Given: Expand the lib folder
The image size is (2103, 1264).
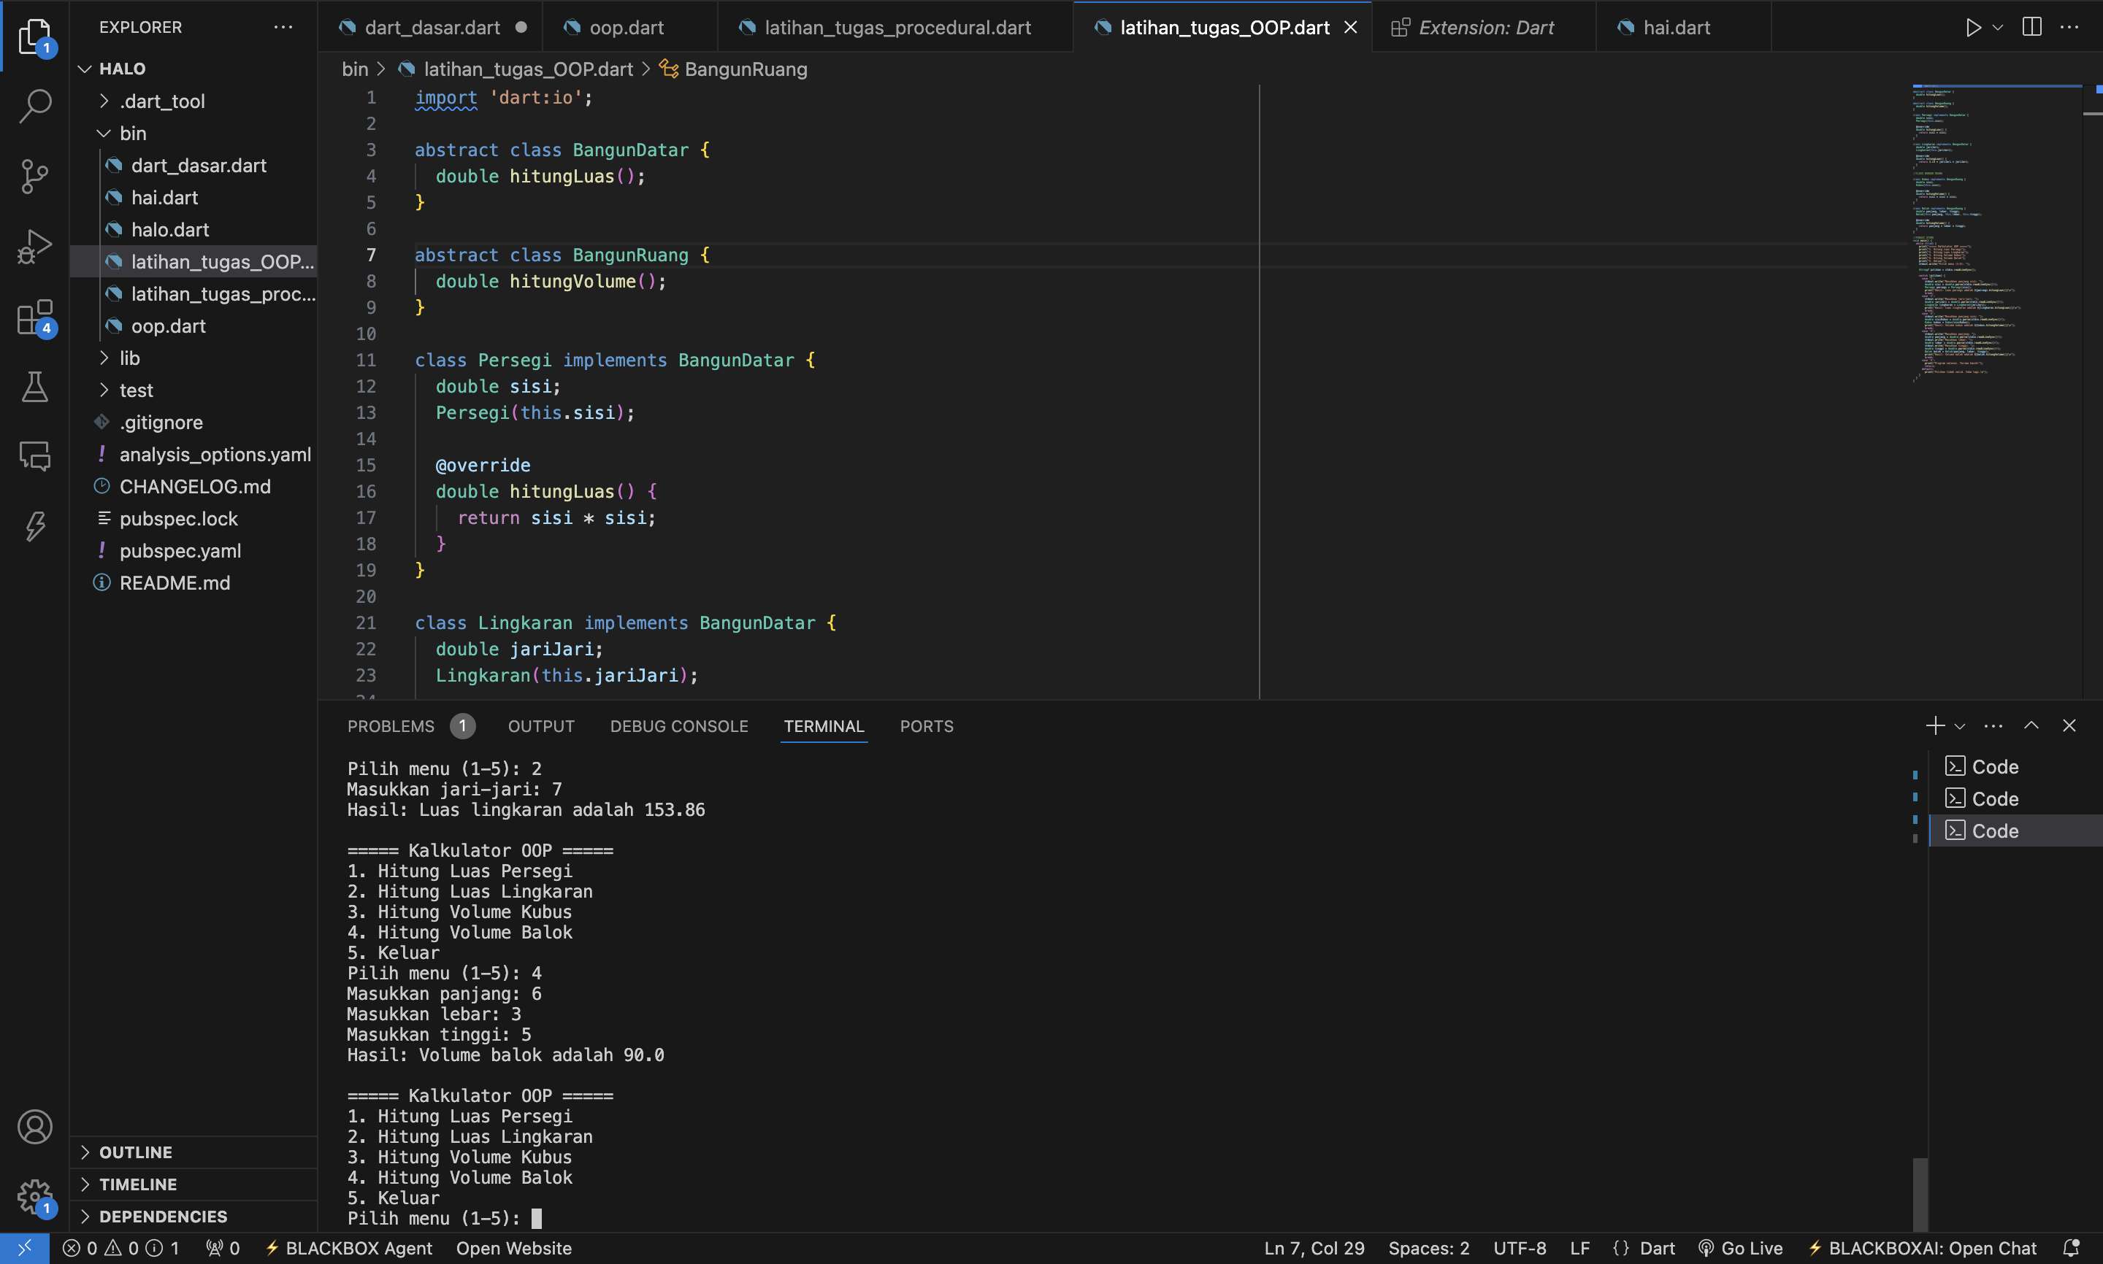Looking at the screenshot, I should click(129, 358).
